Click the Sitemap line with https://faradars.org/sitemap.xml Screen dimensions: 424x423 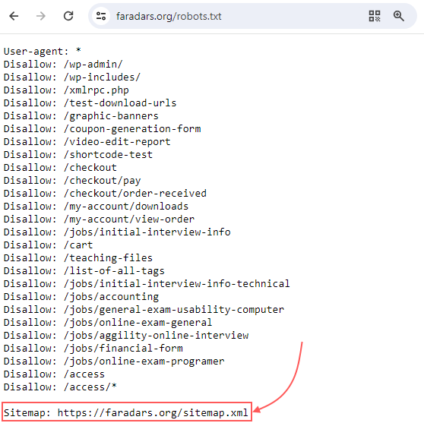click(126, 412)
